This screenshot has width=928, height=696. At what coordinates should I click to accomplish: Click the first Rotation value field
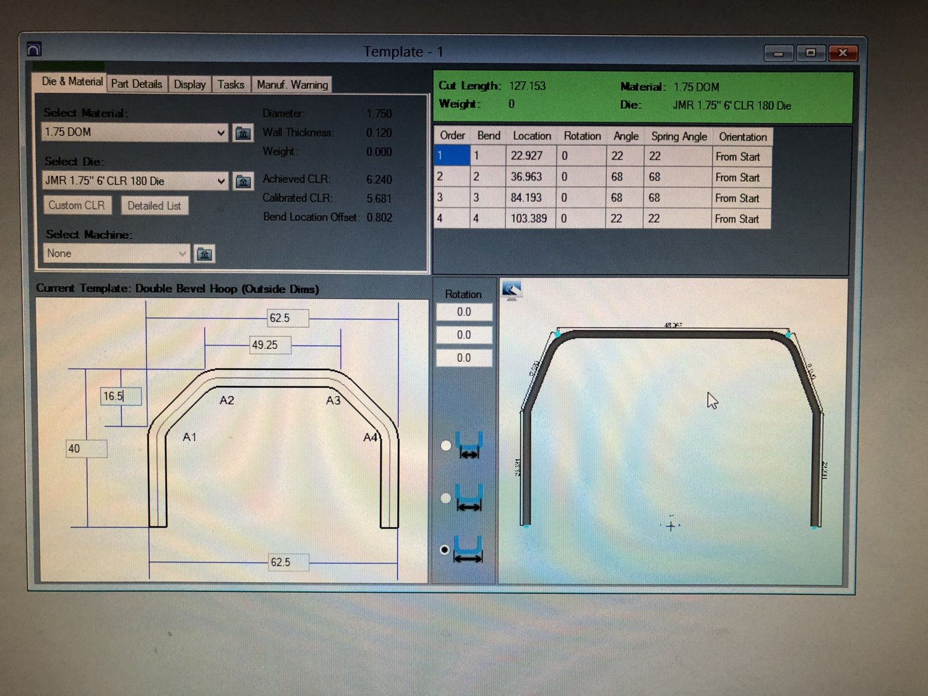pyautogui.click(x=464, y=312)
